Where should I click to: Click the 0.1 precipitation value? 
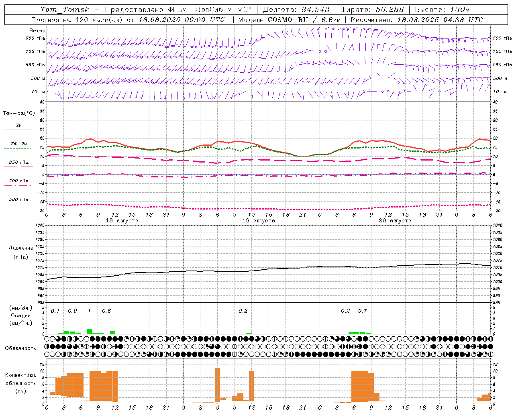[55, 311]
